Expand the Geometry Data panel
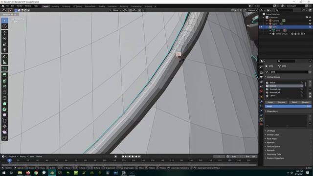313x176 pixels. pyautogui.click(x=274, y=154)
